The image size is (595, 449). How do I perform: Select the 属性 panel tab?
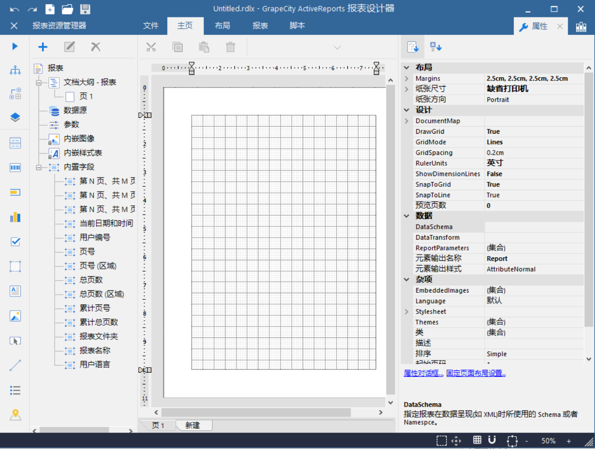539,26
